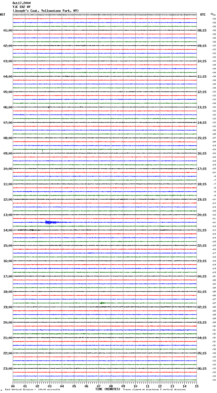This screenshot has width=217, height=393.
Task: Select the 15:00 MST time label
Action: [x=8, y=246]
